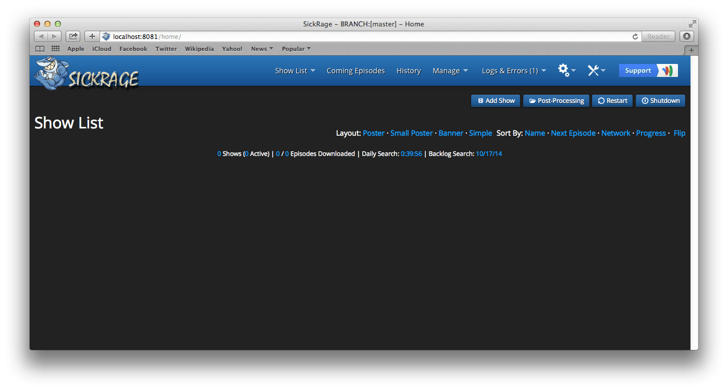
Task: Open the Twitter bookmark
Action: coord(166,49)
